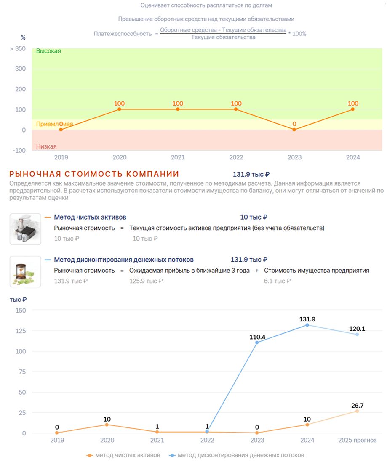387x462 pixels.
Task: Click the Превышение оборотных средств над текущими обязательствами line
Action: [x=206, y=19]
